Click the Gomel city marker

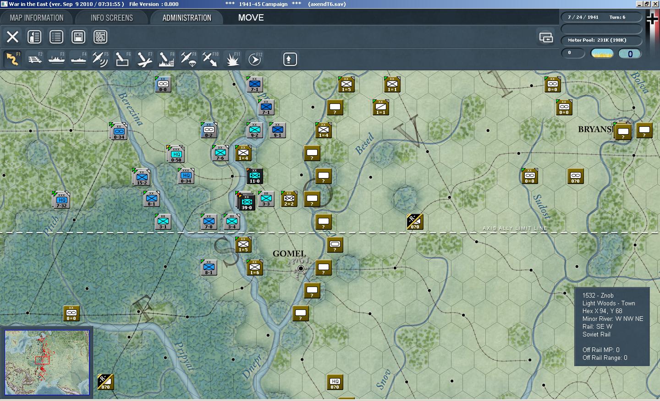click(x=301, y=268)
